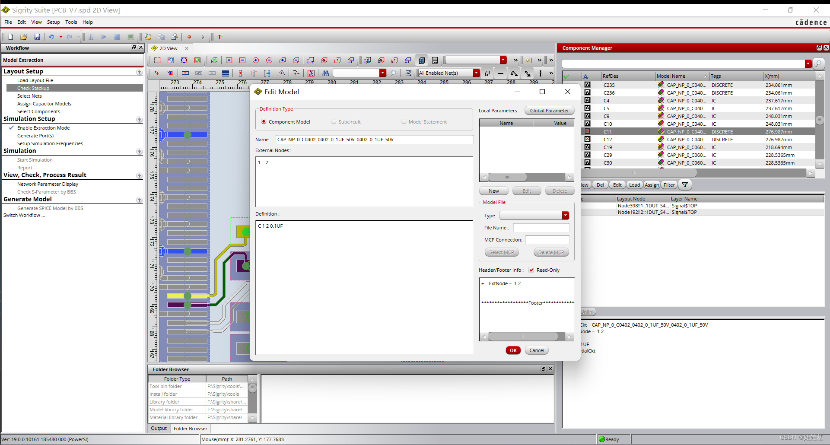Screen dimensions: 830x445
Task: Collapse View, Check, Process Result section
Action: point(139,175)
